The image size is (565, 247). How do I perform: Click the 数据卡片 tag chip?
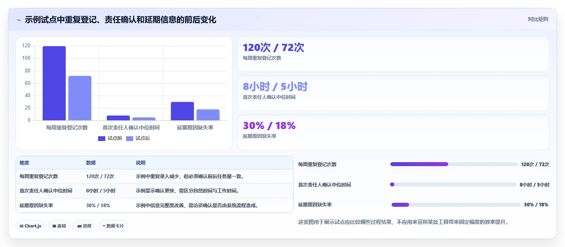(x=113, y=226)
